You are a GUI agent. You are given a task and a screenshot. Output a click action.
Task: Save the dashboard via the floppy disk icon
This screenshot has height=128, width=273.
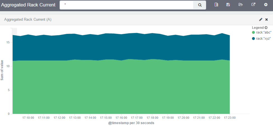click(x=228, y=5)
